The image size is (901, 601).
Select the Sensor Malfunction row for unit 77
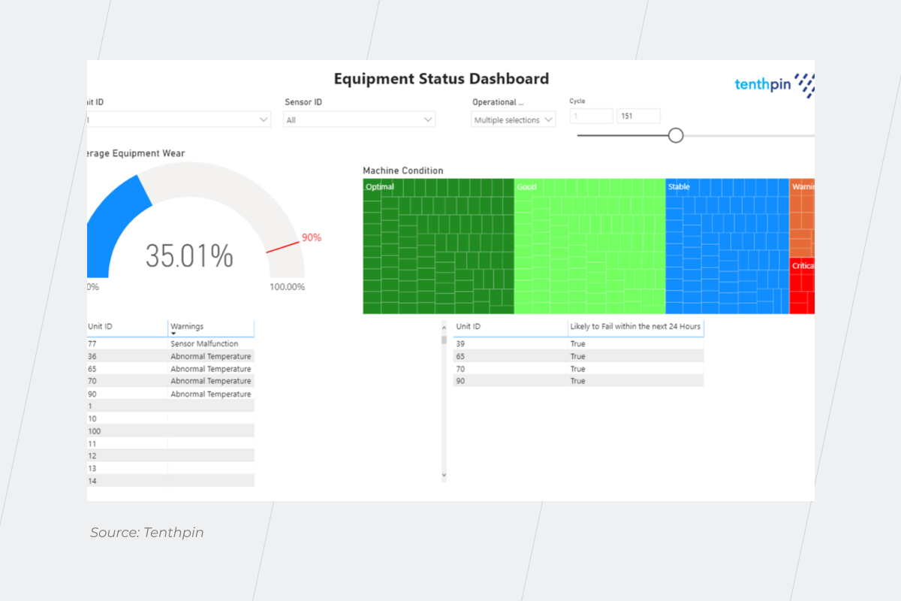[x=204, y=343]
